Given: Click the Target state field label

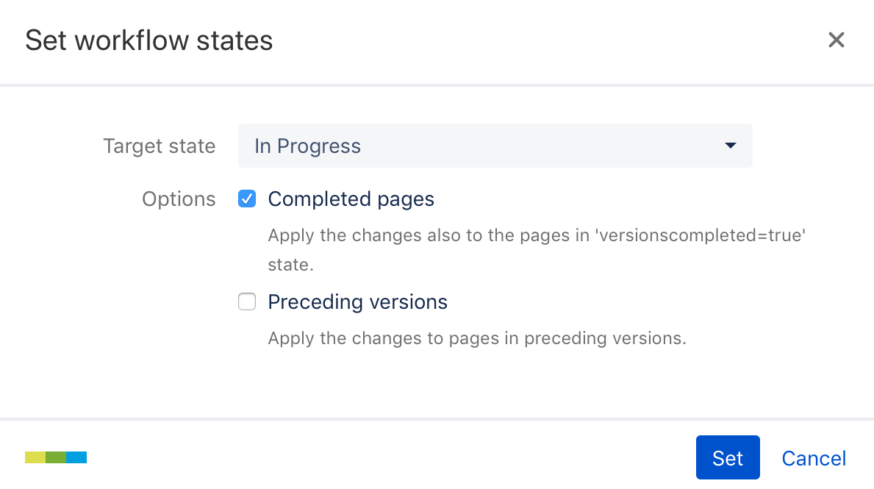Looking at the screenshot, I should coord(159,146).
